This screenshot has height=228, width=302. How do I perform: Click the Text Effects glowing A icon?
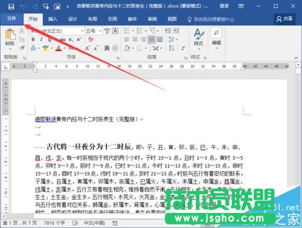pos(33,48)
